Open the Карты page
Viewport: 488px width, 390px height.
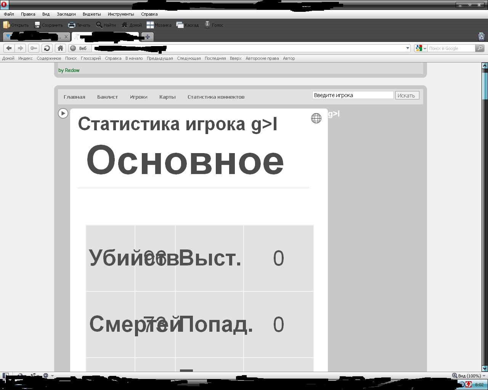coord(167,97)
